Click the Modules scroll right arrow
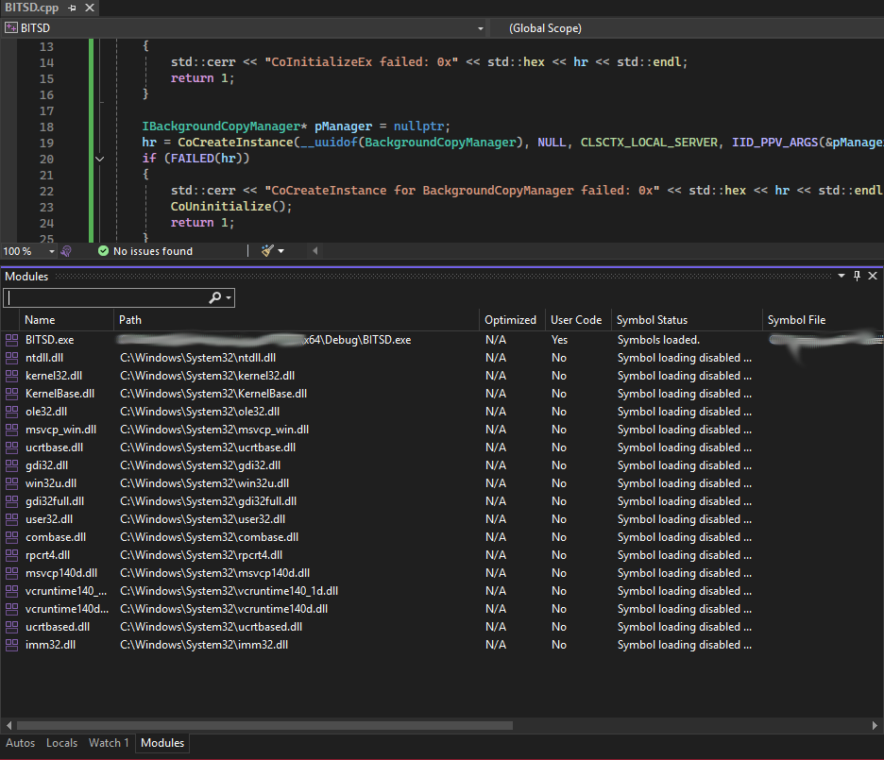The image size is (884, 760). click(875, 726)
